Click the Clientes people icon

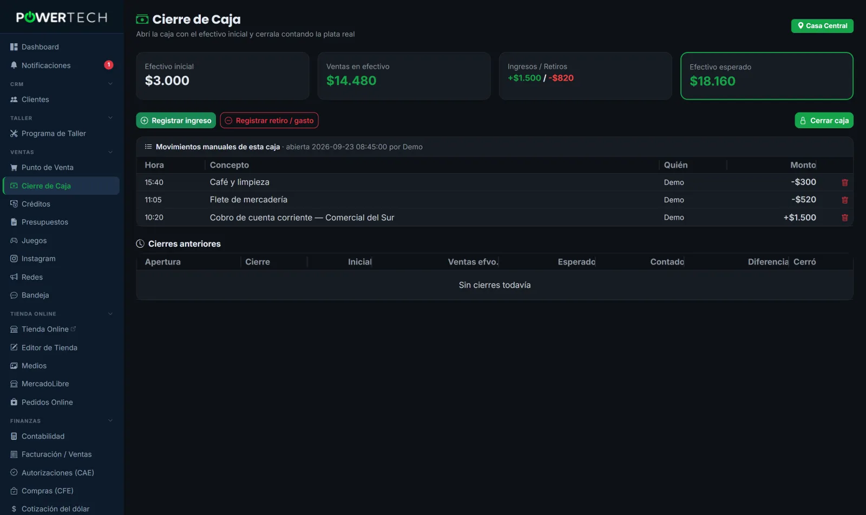point(14,100)
